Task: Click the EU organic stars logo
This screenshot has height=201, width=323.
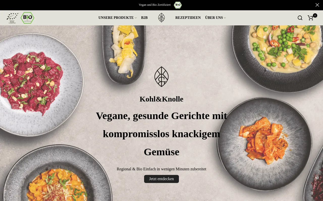Action: [12, 18]
